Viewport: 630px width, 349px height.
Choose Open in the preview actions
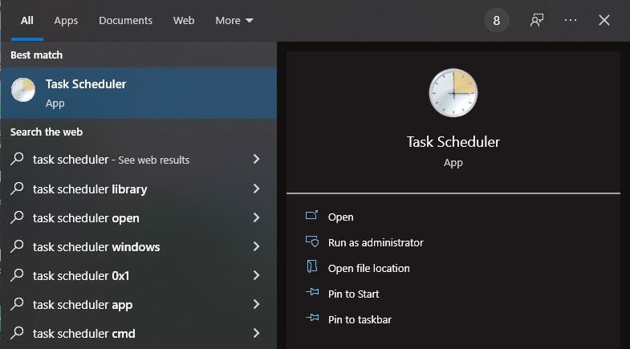coord(341,217)
